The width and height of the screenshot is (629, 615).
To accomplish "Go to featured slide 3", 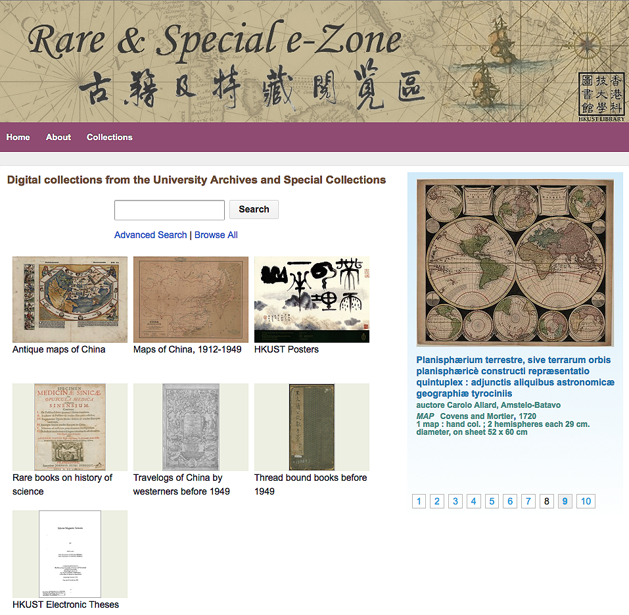I will click(x=455, y=501).
